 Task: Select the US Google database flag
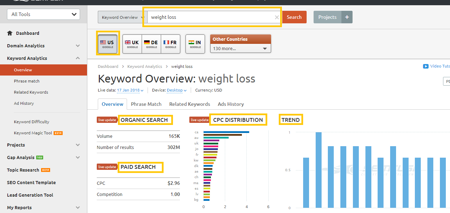(108, 44)
